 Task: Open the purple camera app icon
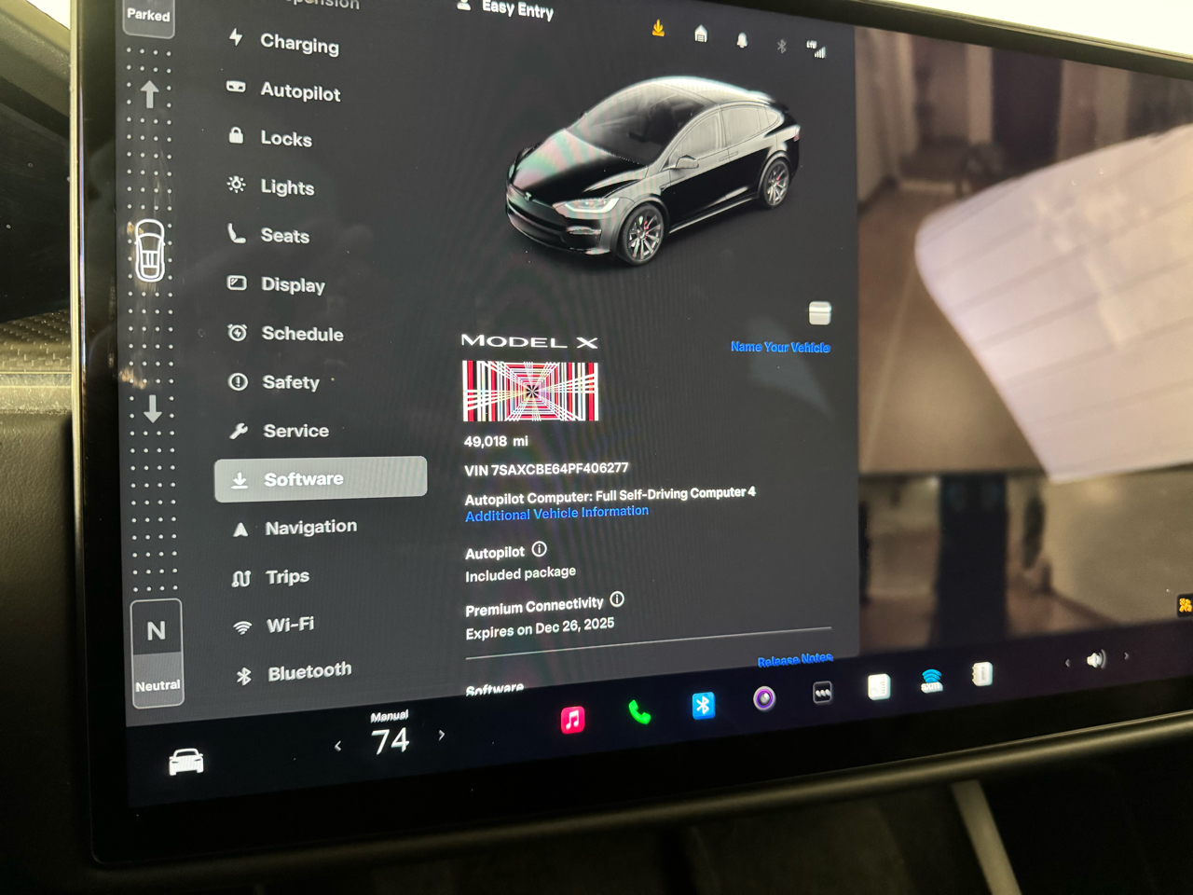pos(764,698)
